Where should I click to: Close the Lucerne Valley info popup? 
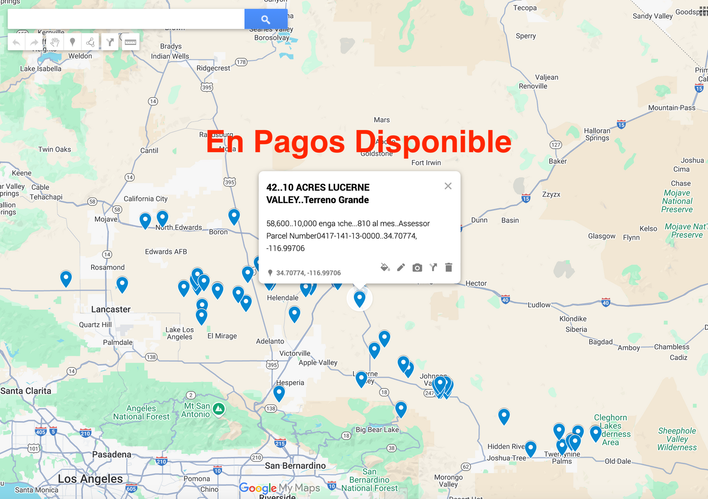click(448, 186)
